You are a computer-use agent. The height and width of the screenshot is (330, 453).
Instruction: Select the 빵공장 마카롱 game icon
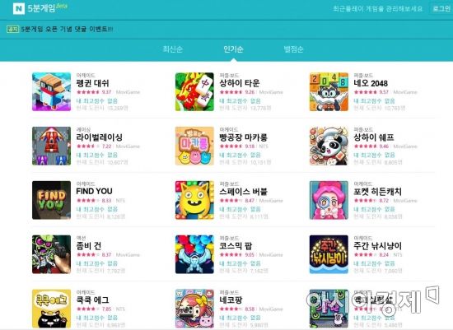pos(194,146)
